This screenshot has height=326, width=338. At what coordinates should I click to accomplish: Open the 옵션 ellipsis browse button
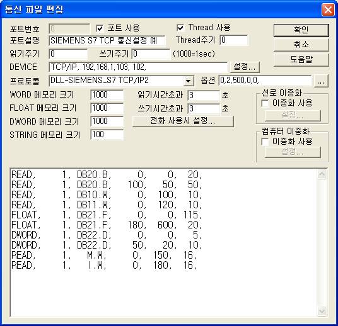(x=321, y=81)
